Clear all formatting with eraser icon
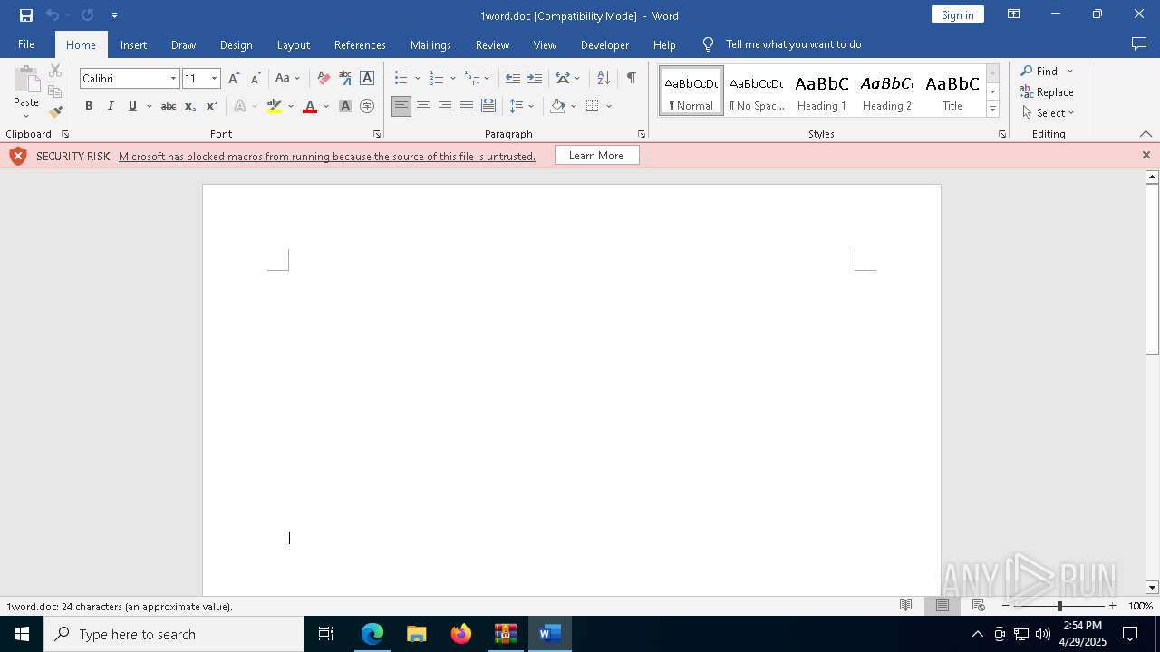Screen dimensions: 1160x652 324,79
